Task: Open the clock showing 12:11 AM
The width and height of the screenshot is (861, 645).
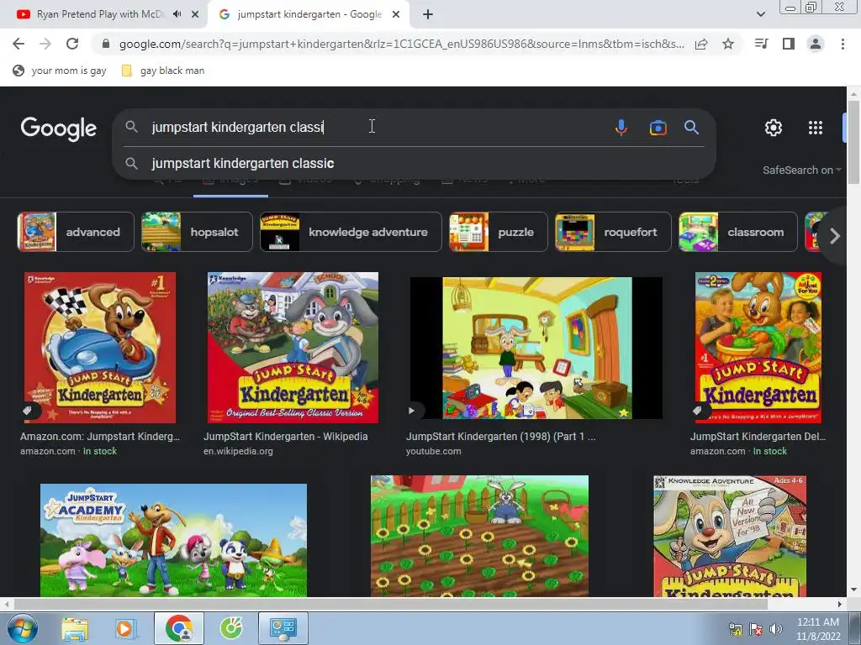Action: 818,629
